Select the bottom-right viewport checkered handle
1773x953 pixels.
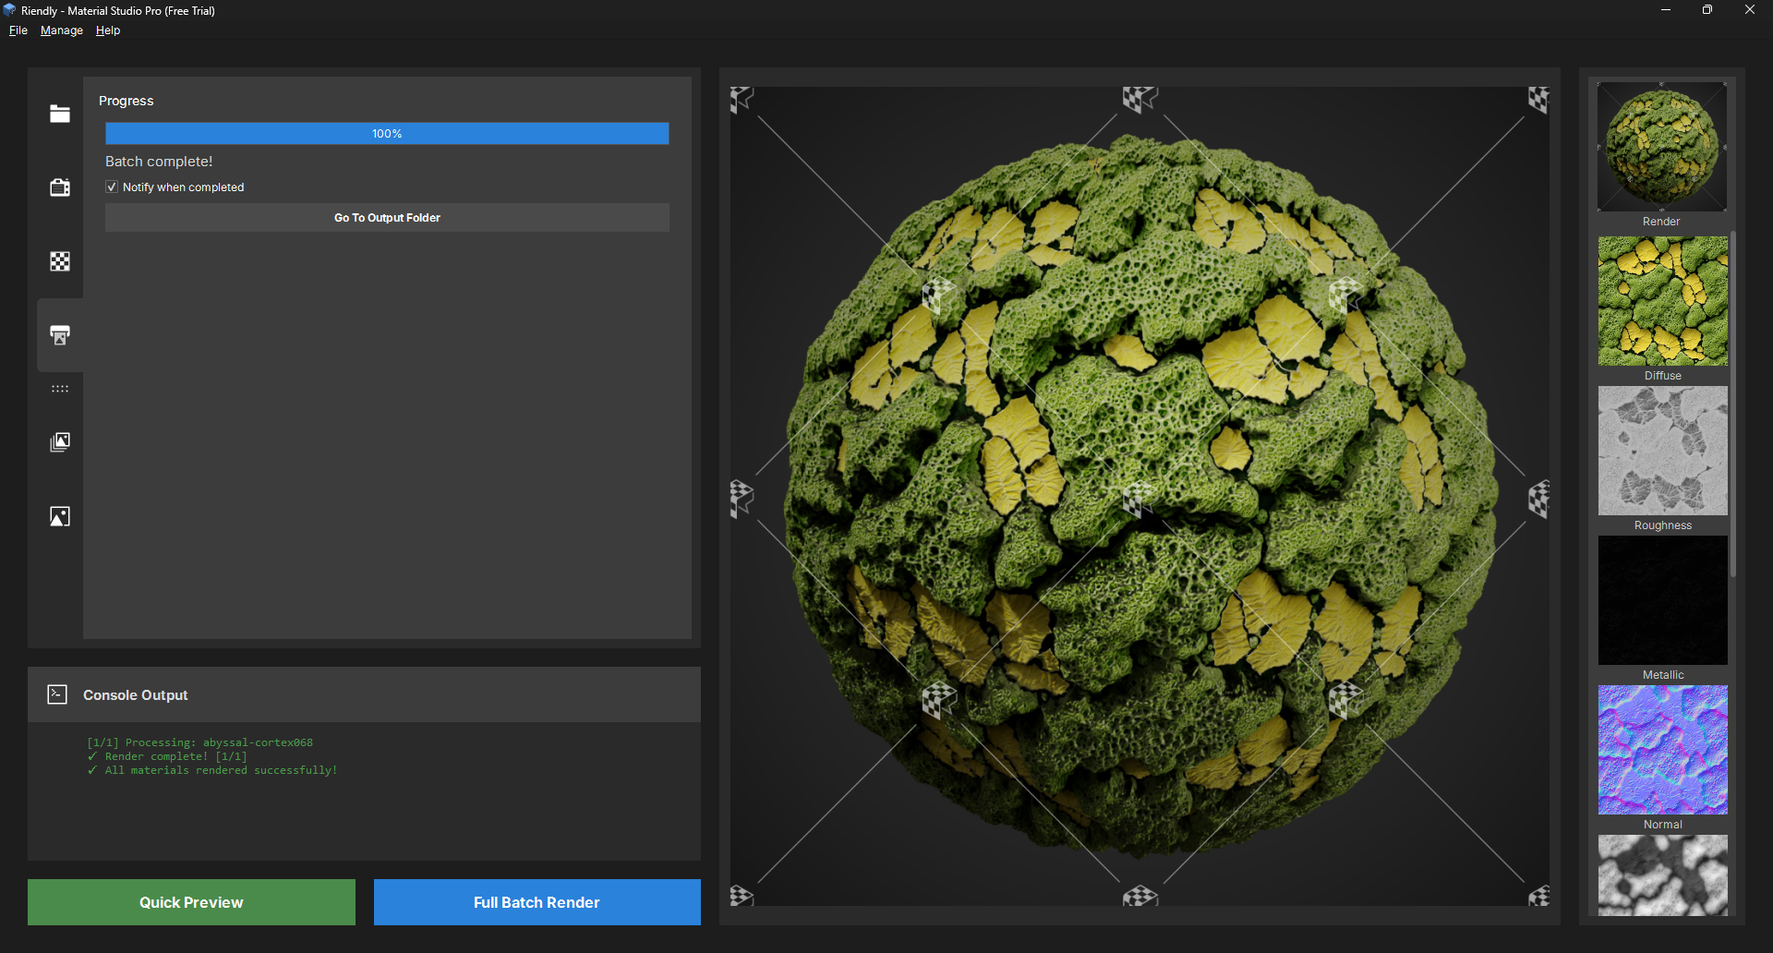coord(1538,895)
